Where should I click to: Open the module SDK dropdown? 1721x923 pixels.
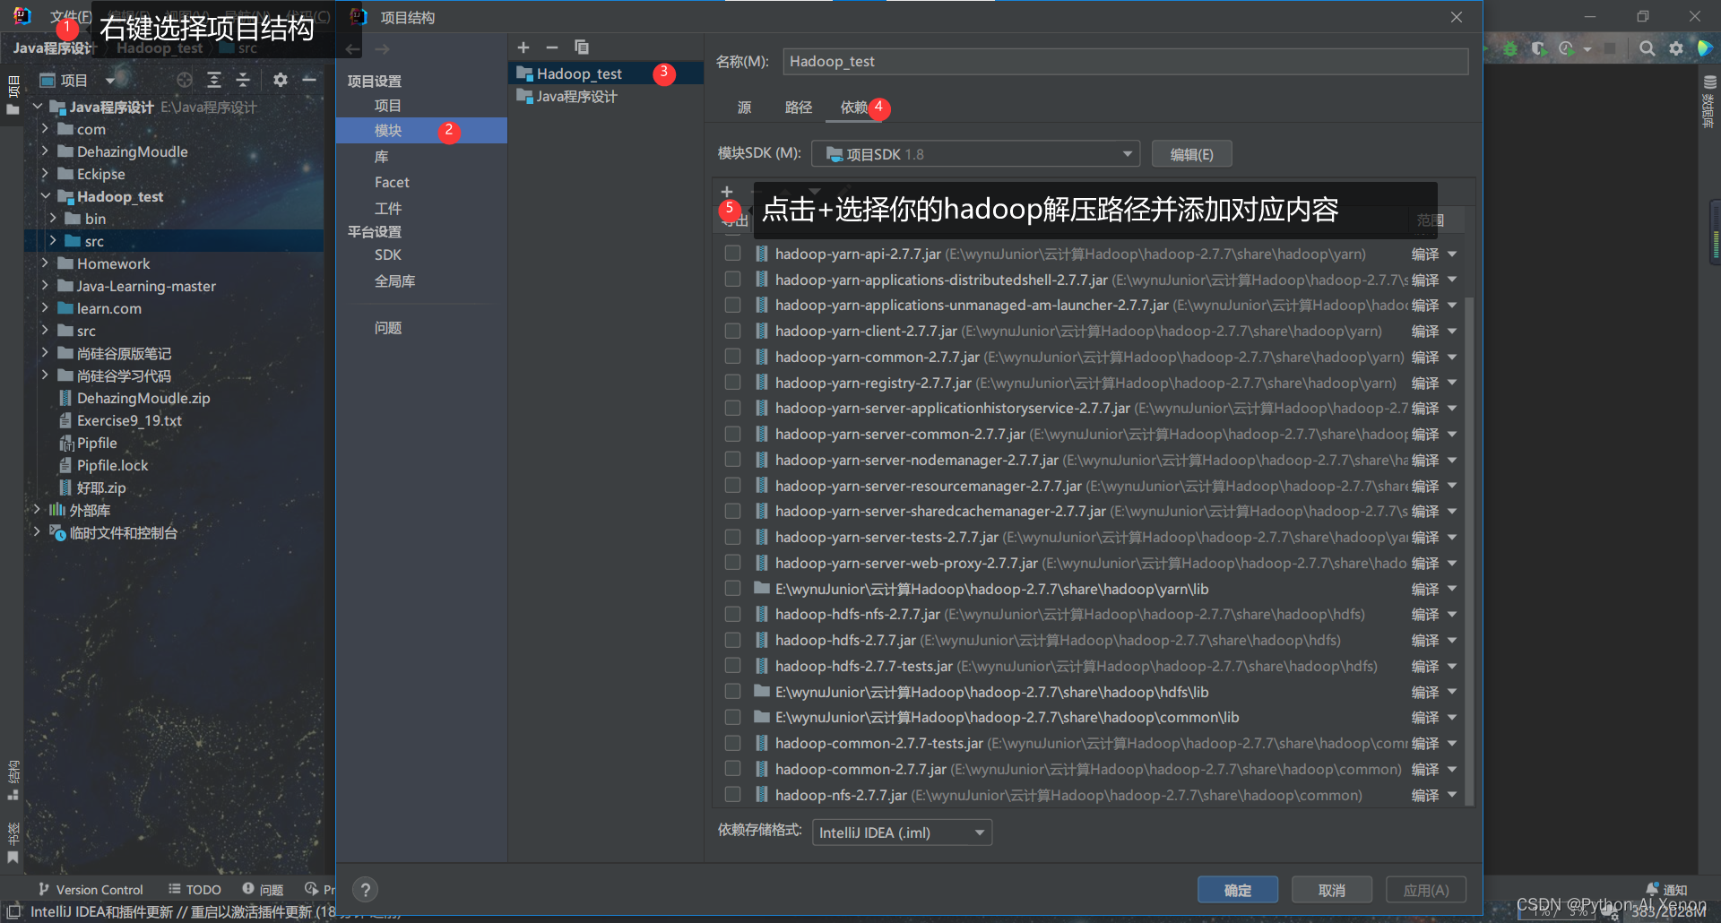coord(975,154)
